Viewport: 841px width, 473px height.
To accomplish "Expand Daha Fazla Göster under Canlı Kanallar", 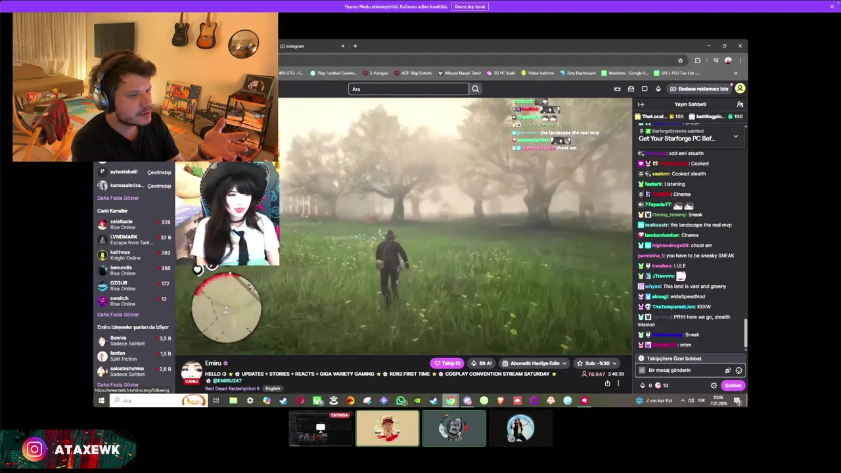I will click(x=118, y=315).
